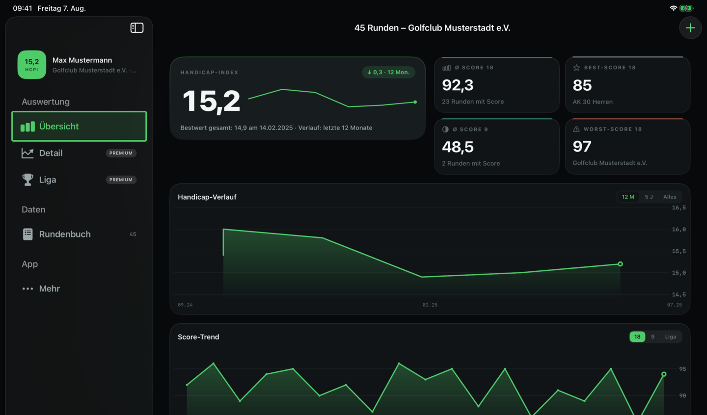Open Rundenbuch in the sidebar
The width and height of the screenshot is (707, 415).
[79, 234]
